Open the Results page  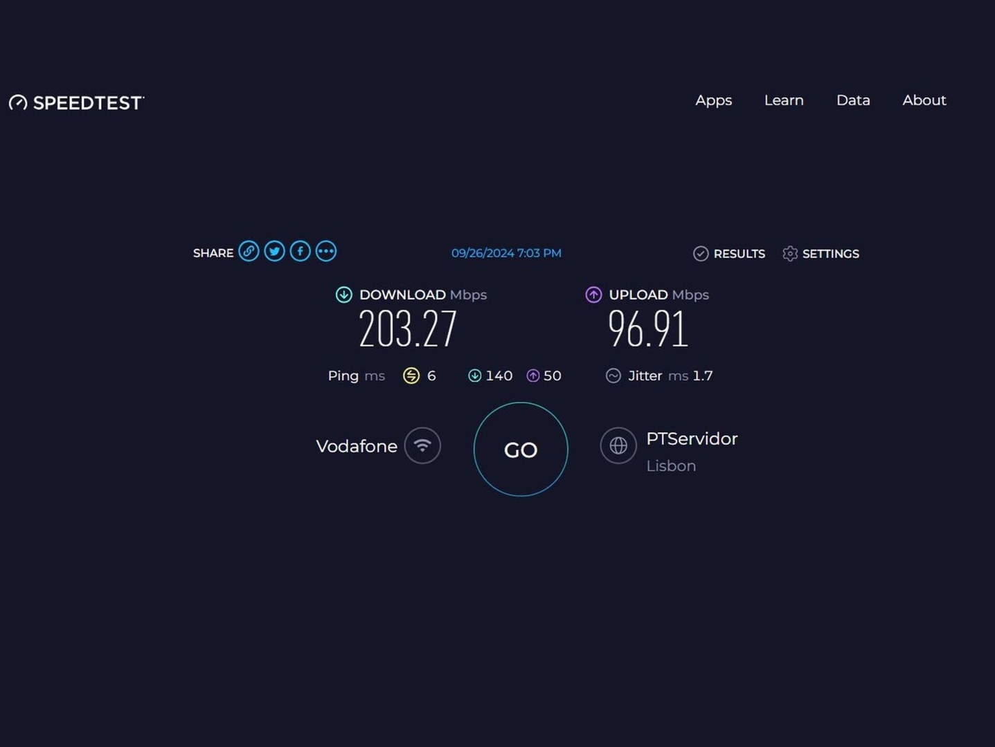730,254
